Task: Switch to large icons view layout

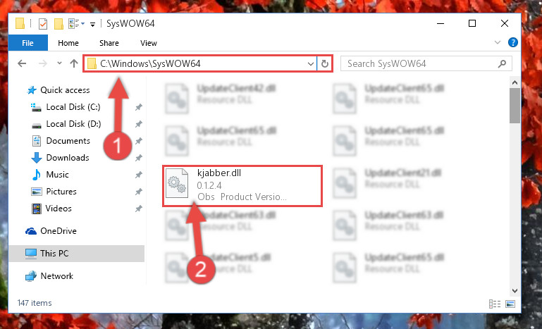Action: click(x=510, y=304)
